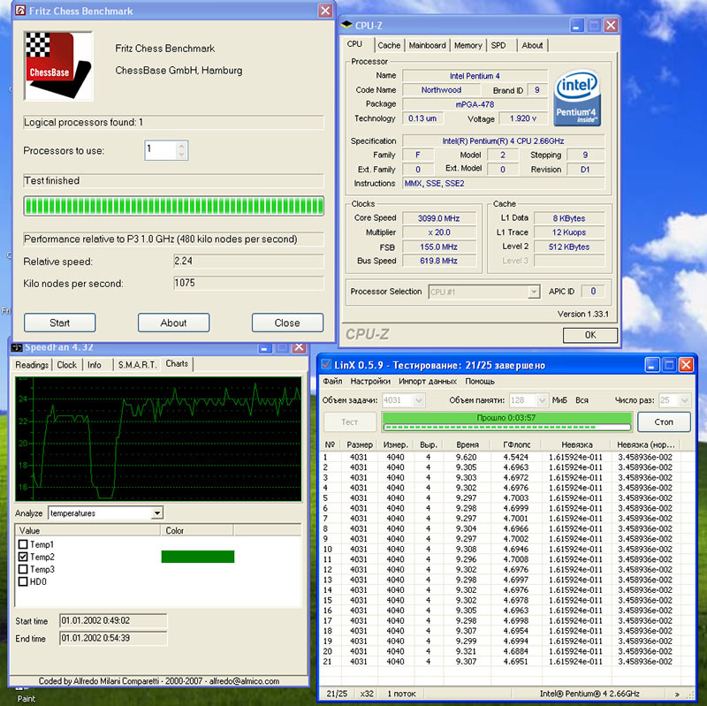
Task: Open the run count (25) dropdown in LinX
Action: tap(685, 400)
